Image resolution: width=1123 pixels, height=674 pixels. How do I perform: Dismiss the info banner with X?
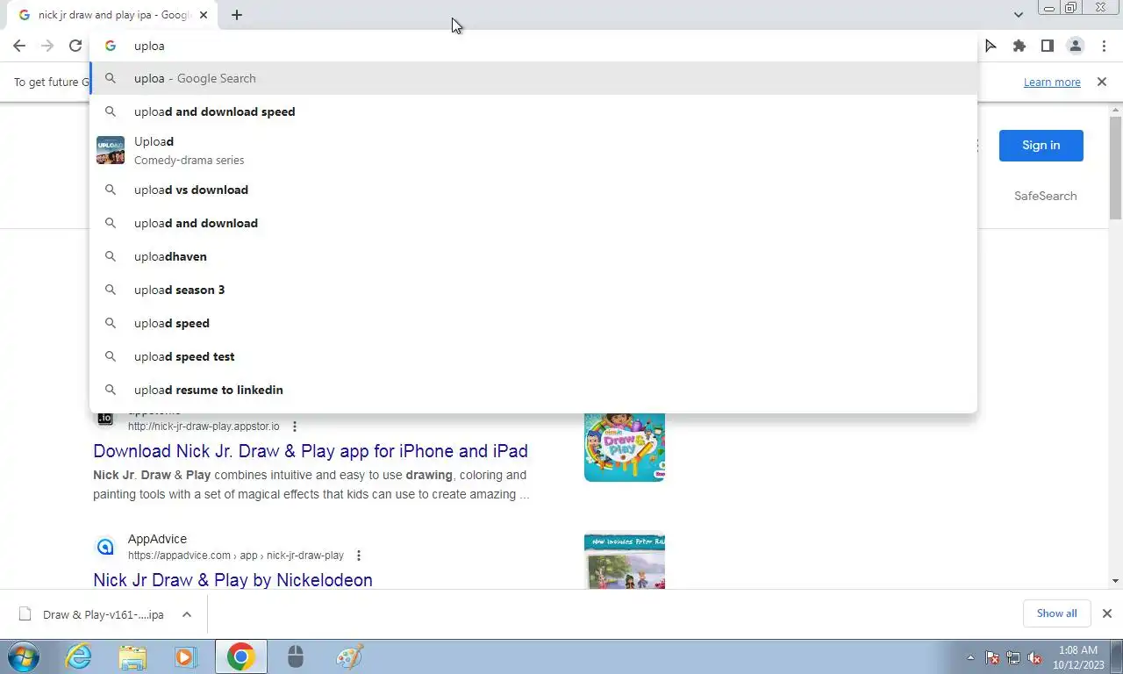coord(1102,82)
